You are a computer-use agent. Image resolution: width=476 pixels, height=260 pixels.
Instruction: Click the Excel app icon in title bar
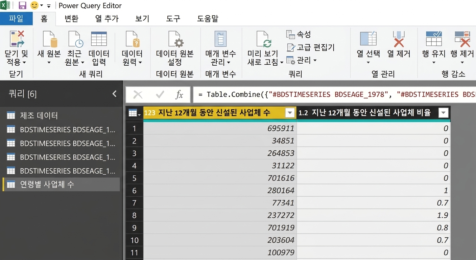click(5, 5)
